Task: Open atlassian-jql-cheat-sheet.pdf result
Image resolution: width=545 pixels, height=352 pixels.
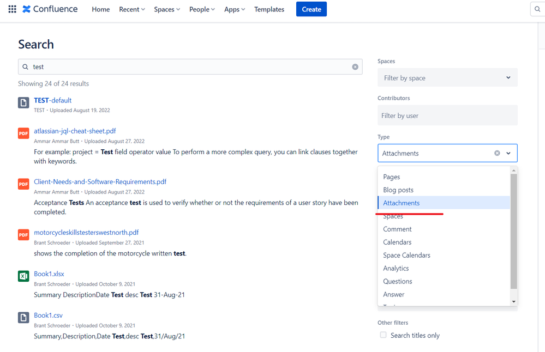Action: pos(75,131)
